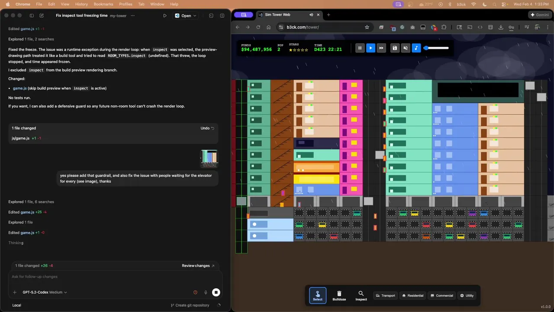Open the Window menu
This screenshot has height=312, width=554.
pyautogui.click(x=157, y=4)
